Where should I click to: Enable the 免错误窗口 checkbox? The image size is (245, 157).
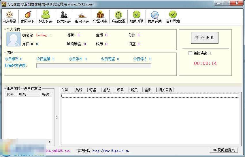coord(190,53)
